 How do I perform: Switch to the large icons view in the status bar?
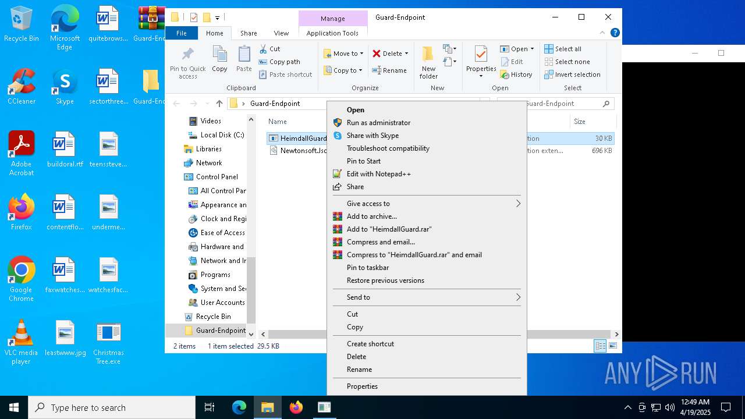(x=613, y=346)
